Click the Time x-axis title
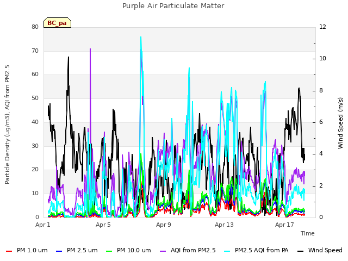 coord(308,233)
